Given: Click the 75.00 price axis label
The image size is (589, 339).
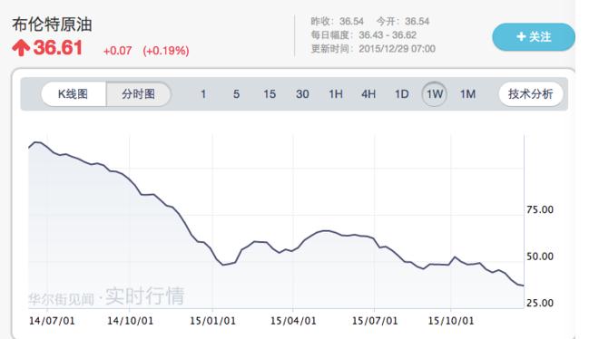Looking at the screenshot, I should (x=540, y=209).
